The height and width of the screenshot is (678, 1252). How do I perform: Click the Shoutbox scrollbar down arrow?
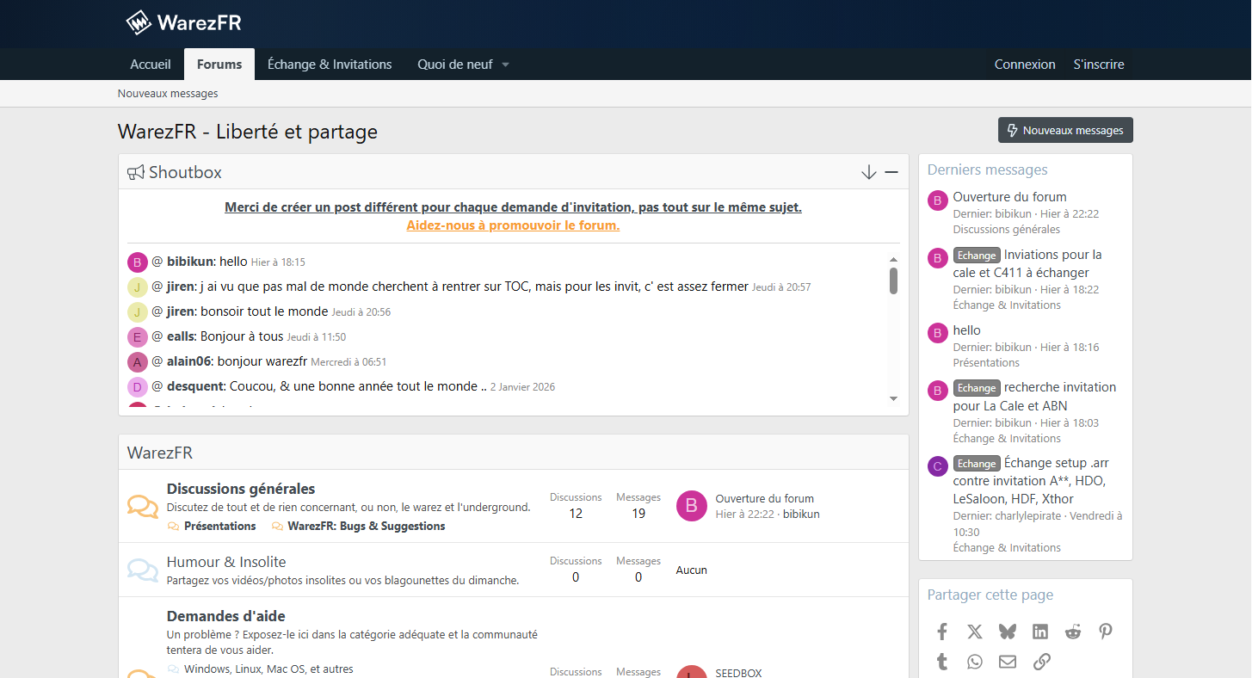893,398
